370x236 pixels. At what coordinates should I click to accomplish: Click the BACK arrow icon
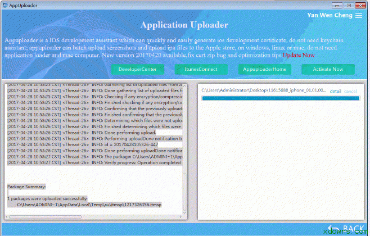333,229
